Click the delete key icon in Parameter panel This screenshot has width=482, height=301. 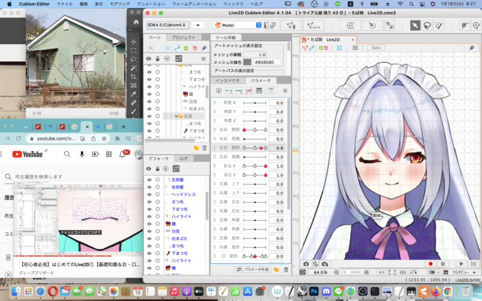(x=249, y=91)
